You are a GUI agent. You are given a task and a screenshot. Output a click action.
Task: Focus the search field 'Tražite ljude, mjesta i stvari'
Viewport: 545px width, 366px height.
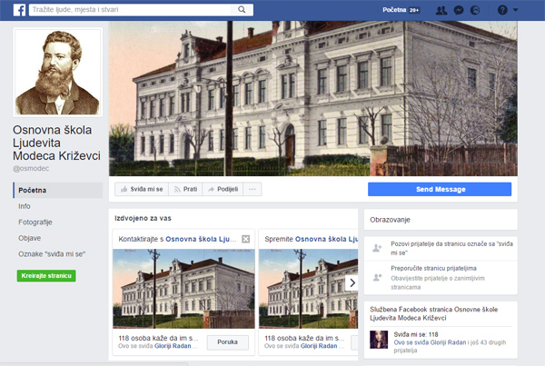click(x=130, y=10)
